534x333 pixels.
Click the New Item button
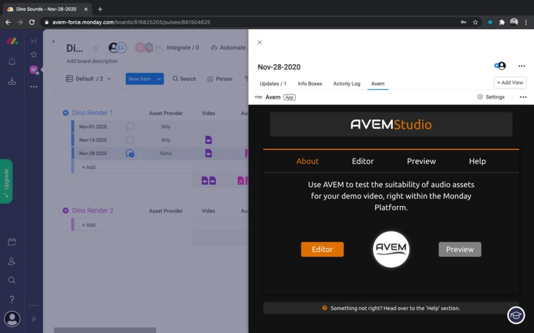[x=140, y=79]
